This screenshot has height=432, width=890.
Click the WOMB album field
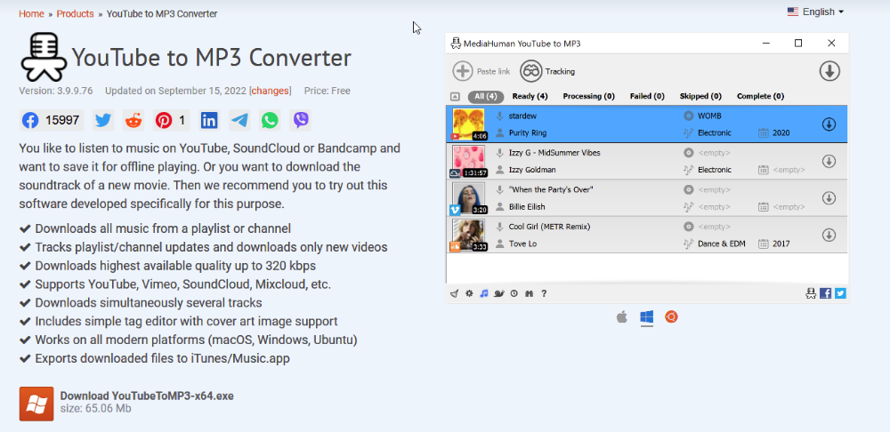click(x=709, y=116)
